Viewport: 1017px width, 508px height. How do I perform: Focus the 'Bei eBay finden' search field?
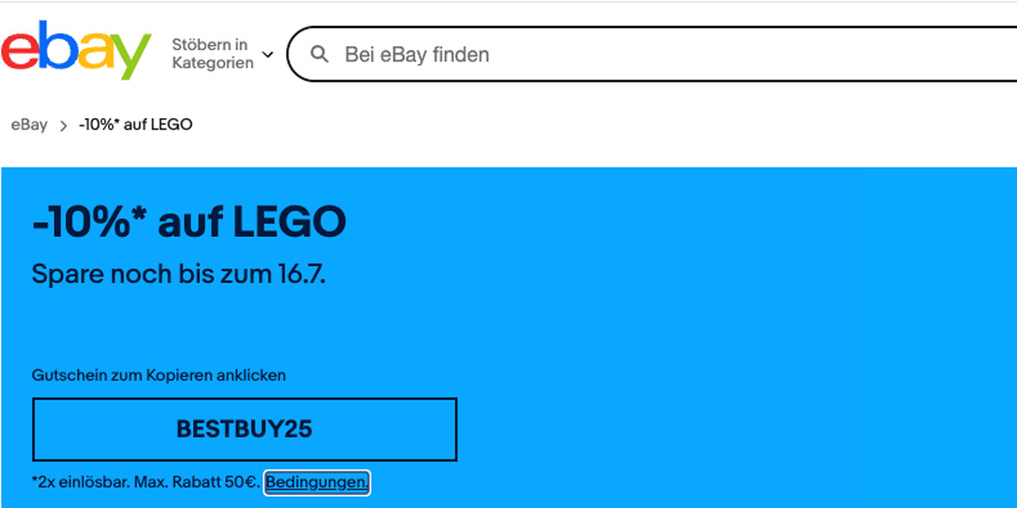pos(608,55)
